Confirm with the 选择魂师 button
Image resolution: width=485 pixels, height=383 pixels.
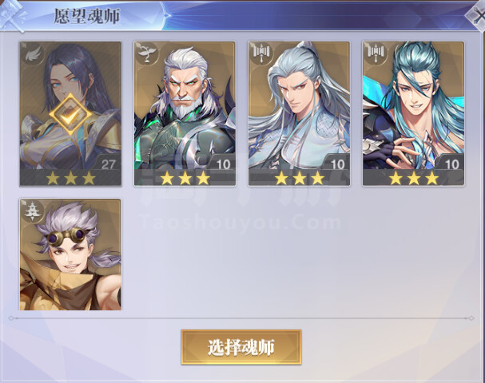pos(241,347)
